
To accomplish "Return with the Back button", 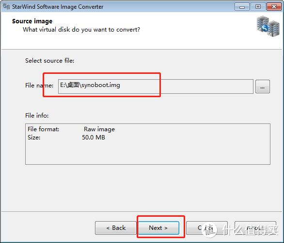I will [x=116, y=228].
